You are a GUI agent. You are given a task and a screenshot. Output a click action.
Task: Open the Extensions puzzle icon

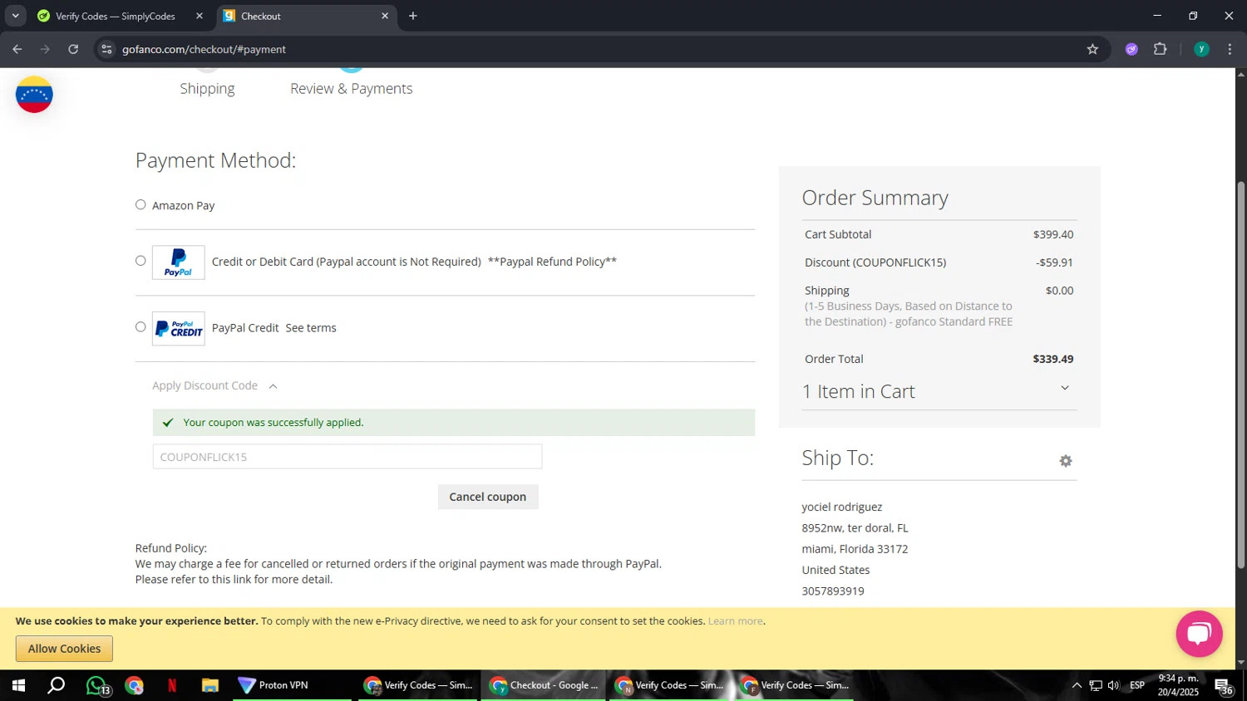[x=1161, y=49]
